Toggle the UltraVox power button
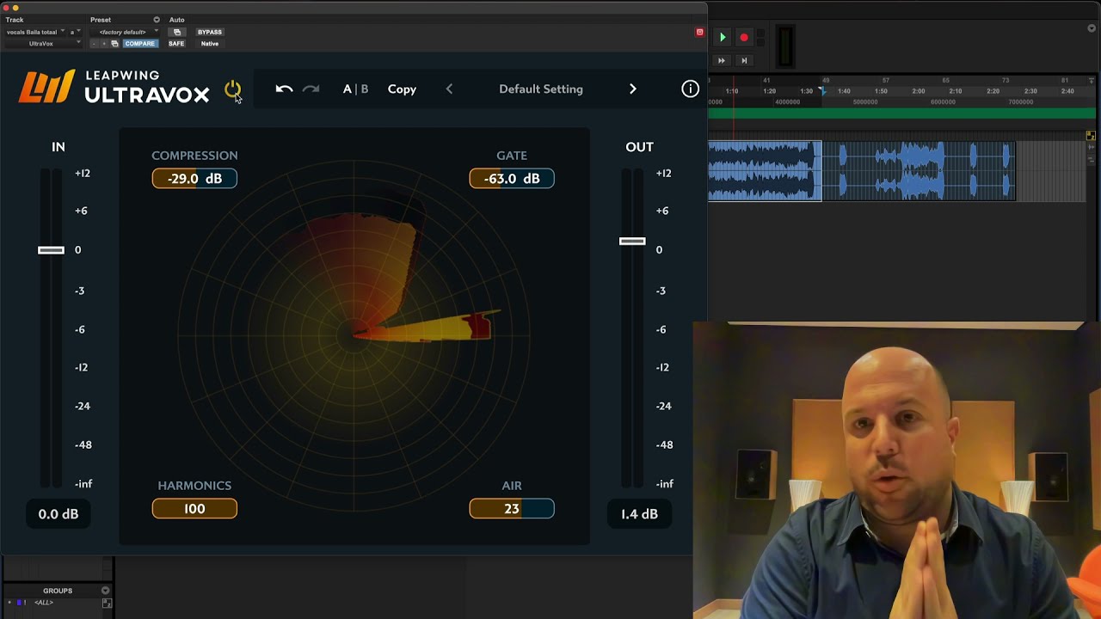 click(x=232, y=89)
